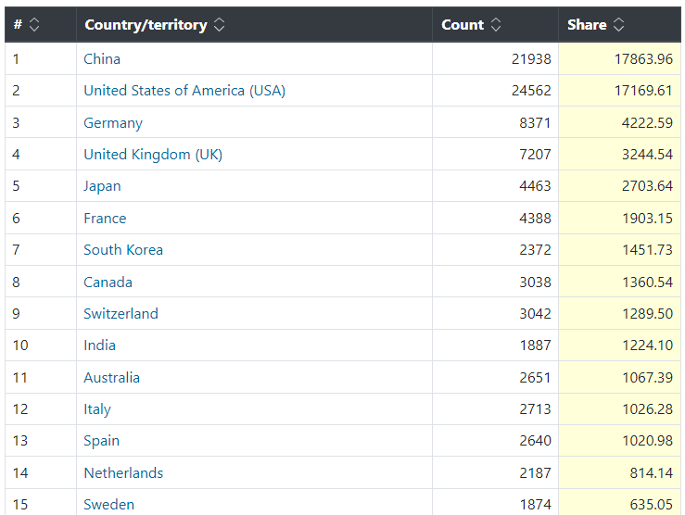The width and height of the screenshot is (685, 515).
Task: Open the Australia link
Action: [111, 378]
